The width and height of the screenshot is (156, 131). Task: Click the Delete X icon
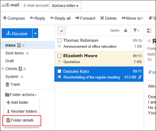[x=102, y=18]
